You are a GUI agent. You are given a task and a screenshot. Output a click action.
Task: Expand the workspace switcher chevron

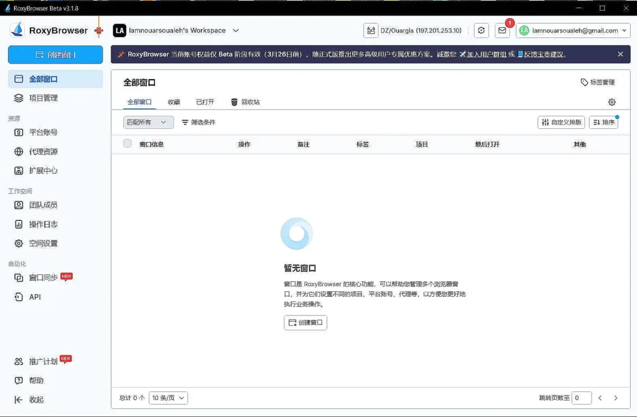point(236,30)
